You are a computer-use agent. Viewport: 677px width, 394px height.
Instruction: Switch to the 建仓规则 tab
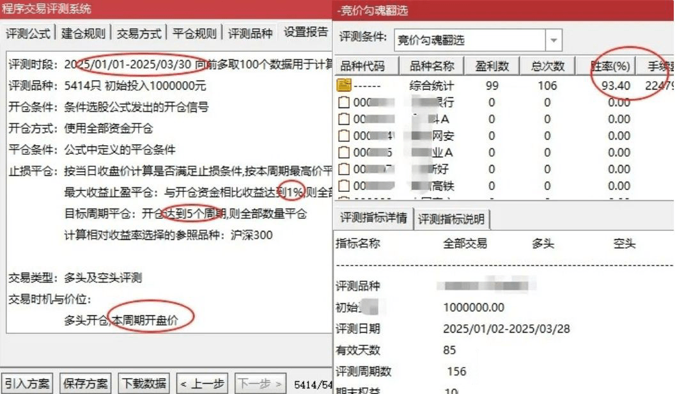pos(83,33)
